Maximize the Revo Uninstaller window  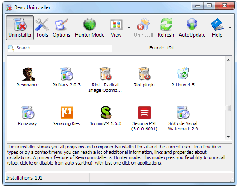(209, 6)
